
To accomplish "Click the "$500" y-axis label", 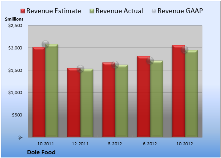I will pos(17,115).
